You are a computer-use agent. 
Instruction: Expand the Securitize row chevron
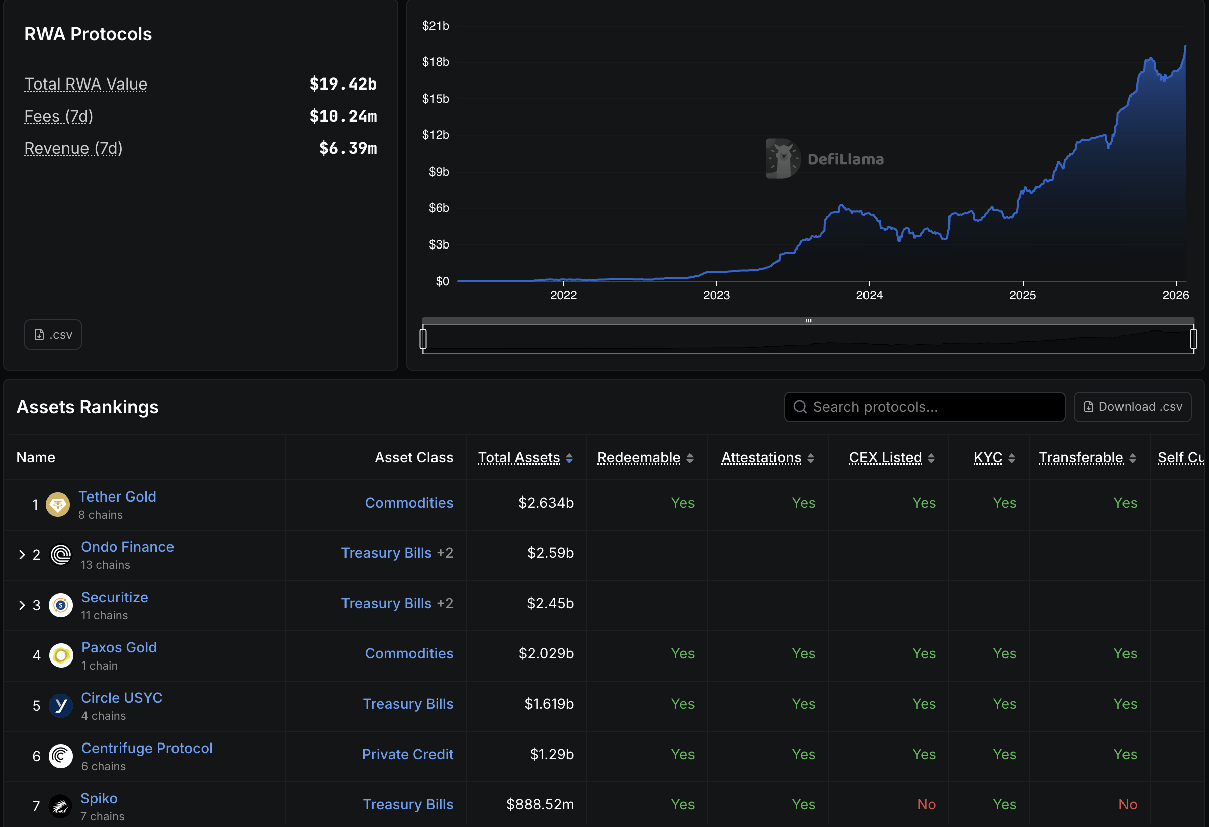pyautogui.click(x=22, y=605)
